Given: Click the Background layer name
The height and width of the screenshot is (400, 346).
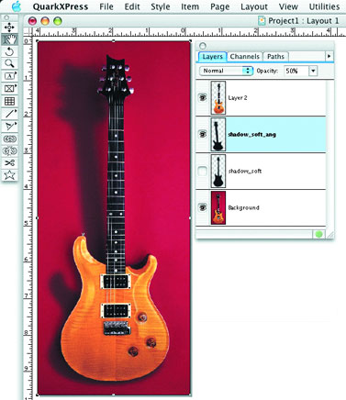Looking at the screenshot, I should [243, 208].
